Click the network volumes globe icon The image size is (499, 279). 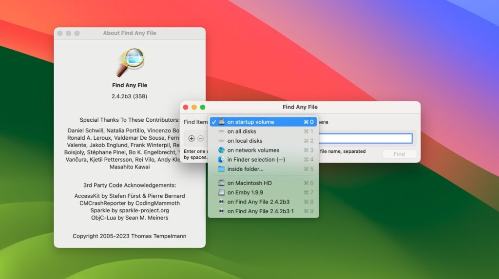pyautogui.click(x=221, y=150)
